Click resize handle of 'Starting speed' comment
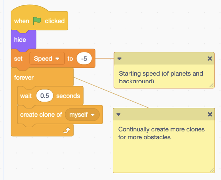Viewport: 221px width, 180px height. pyautogui.click(x=211, y=86)
